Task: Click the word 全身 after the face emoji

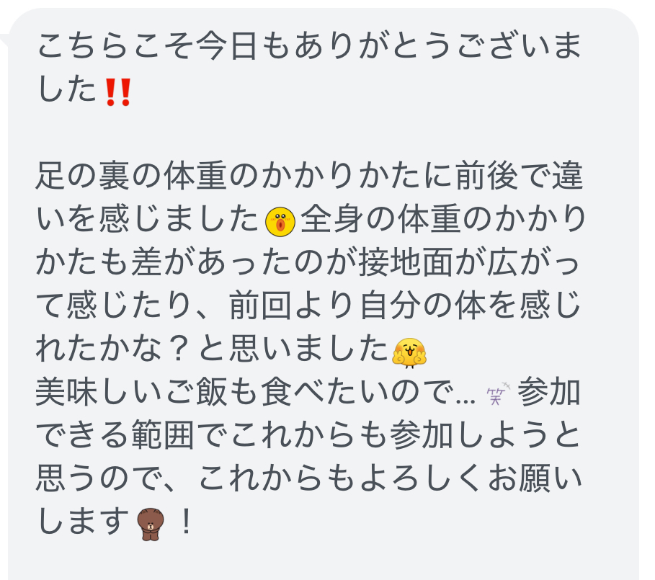Action: 332,220
